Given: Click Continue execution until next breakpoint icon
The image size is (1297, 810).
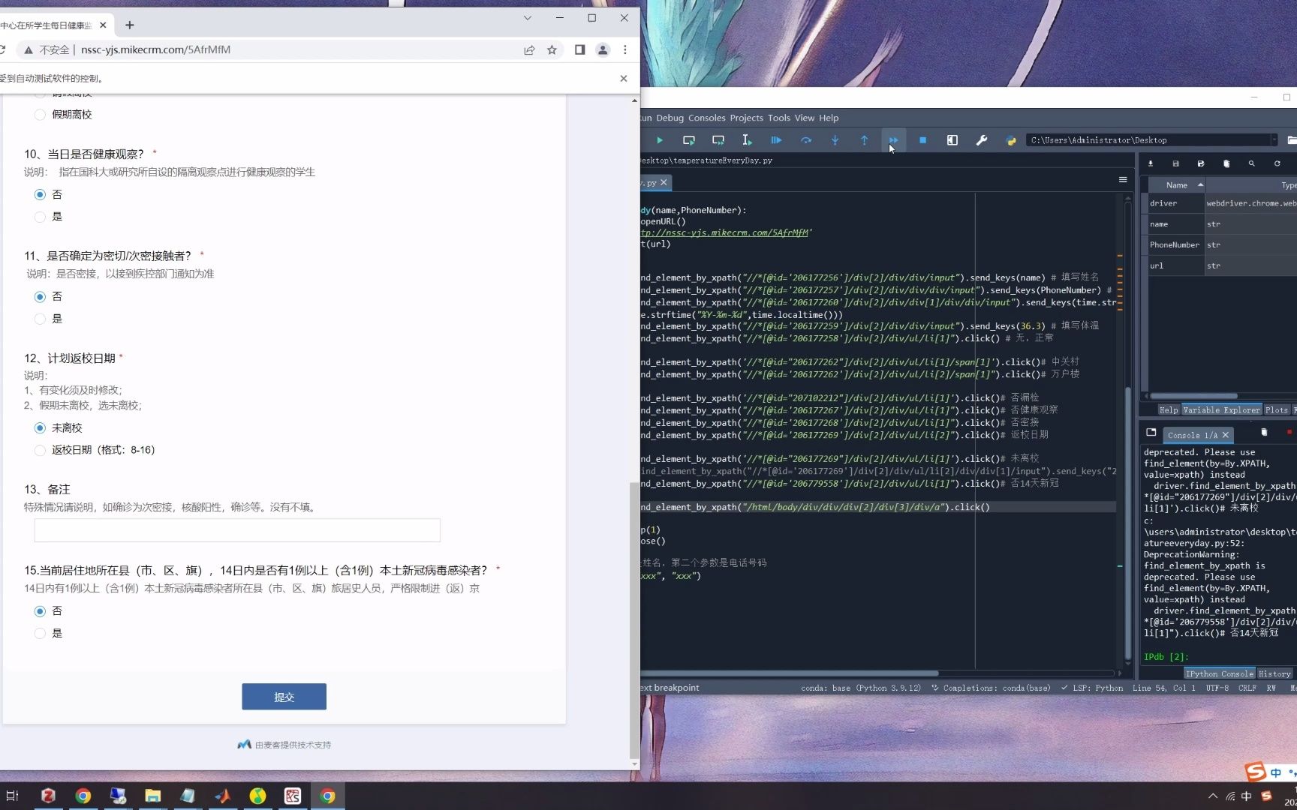Looking at the screenshot, I should pos(893,140).
